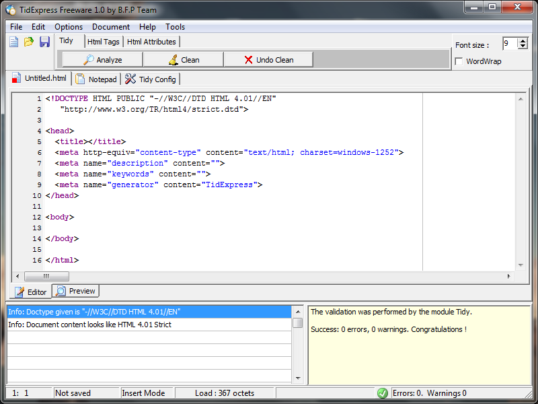Increase font size with up arrow
Image resolution: width=538 pixels, height=404 pixels.
(524, 41)
